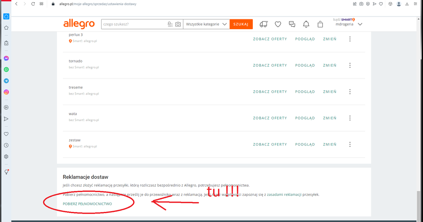Image resolution: width=423 pixels, height=222 pixels.
Task: Click ZMIEŃ for perlux 3
Action: pos(330,39)
